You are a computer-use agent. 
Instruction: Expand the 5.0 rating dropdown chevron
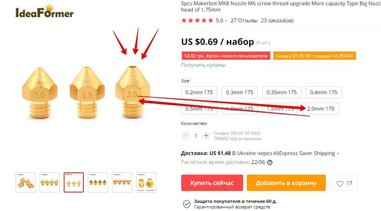tap(226, 21)
